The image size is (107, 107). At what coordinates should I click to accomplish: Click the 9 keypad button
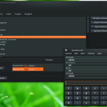click(x=86, y=88)
